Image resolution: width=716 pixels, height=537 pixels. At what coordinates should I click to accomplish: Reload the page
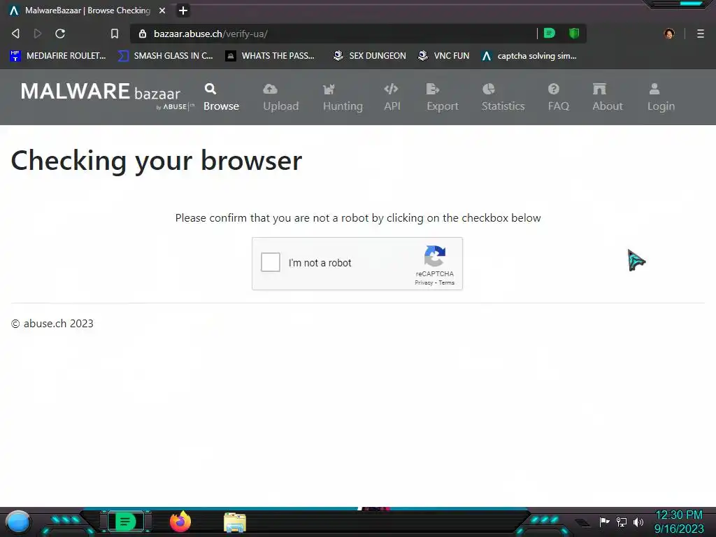tap(60, 34)
